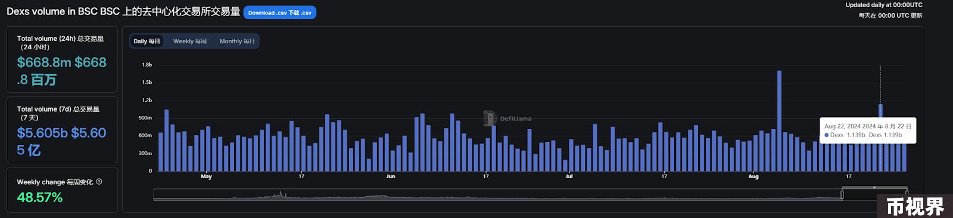Screen dimensions: 953x218
Task: Grab the right handle of range slider
Action: [907, 194]
